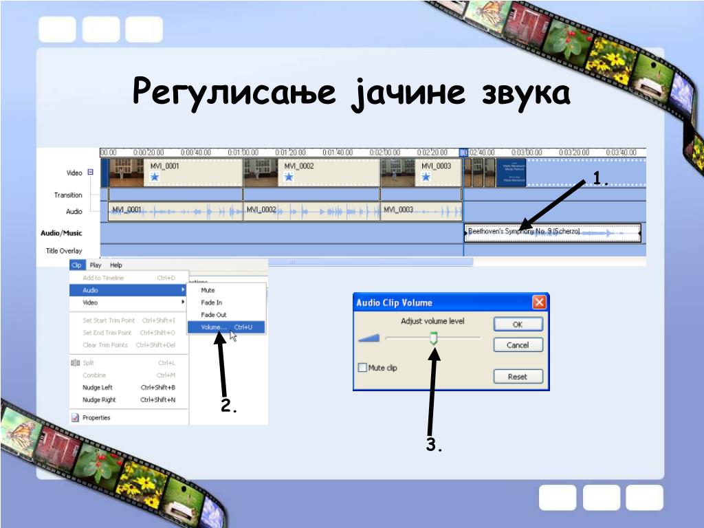Click OK in Audio Clip Volume dialog
Viewport: 704px width, 528px height.
click(518, 324)
